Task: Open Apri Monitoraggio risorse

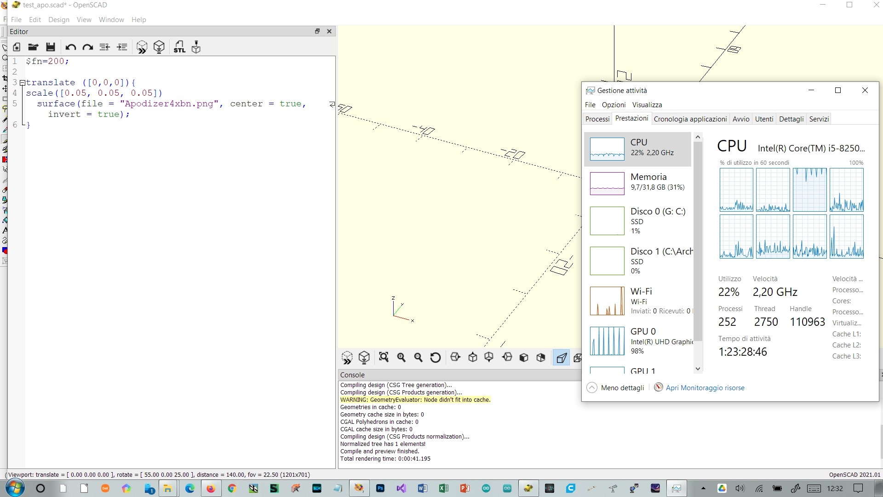Action: 705,387
